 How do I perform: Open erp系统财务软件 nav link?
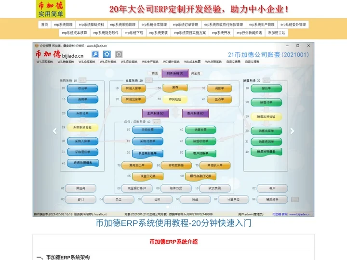[x=106, y=33]
